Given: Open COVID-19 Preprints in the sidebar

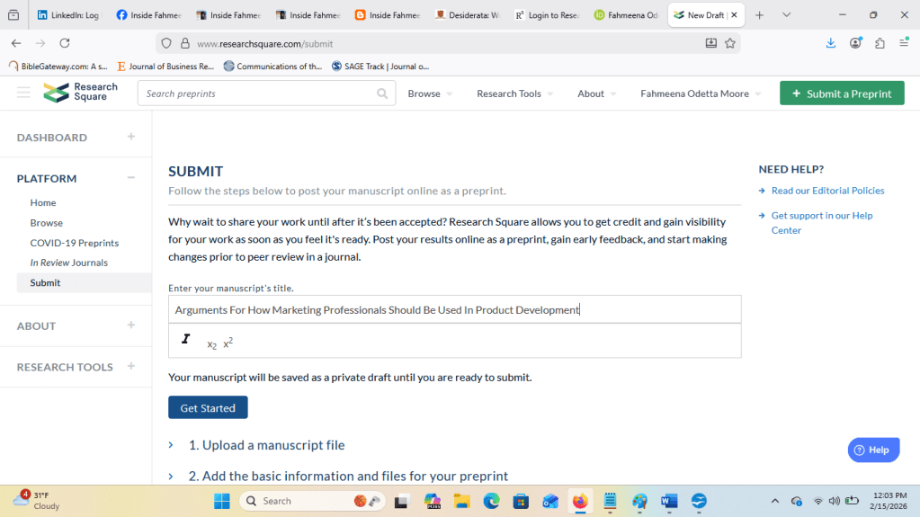Looking at the screenshot, I should [x=75, y=243].
